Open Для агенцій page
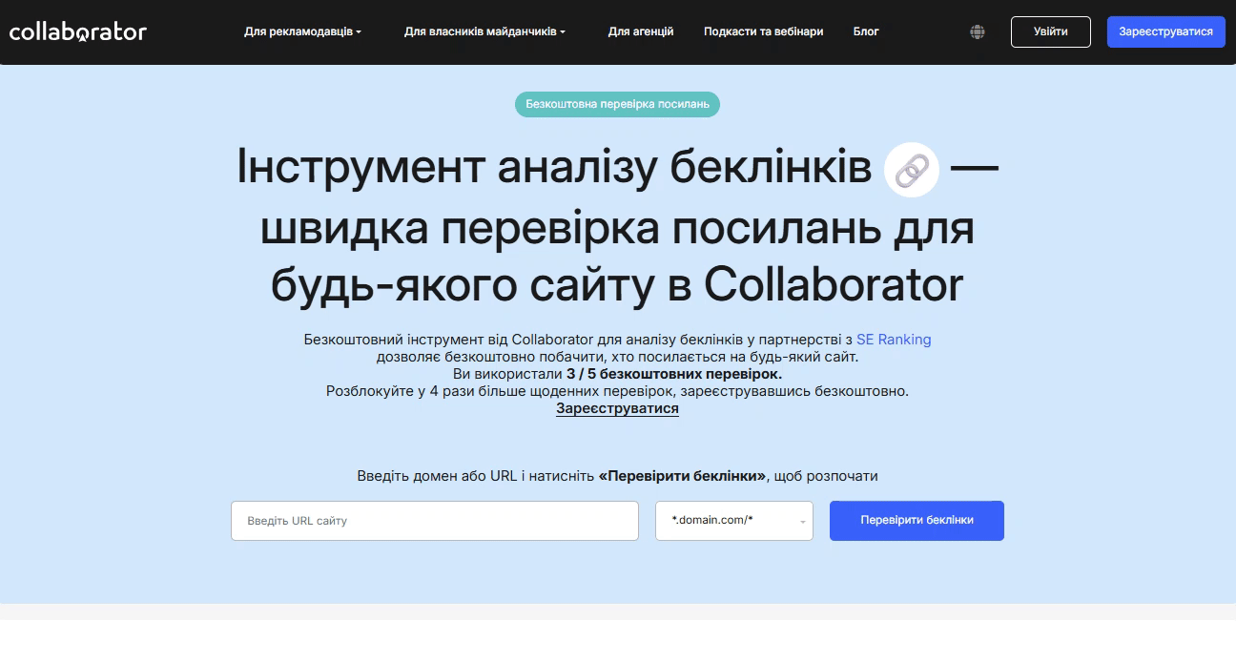The width and height of the screenshot is (1236, 662). pyautogui.click(x=641, y=31)
